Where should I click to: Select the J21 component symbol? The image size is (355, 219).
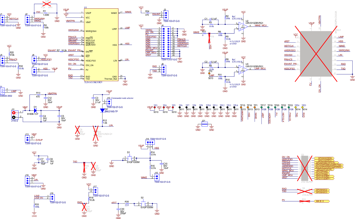click(205, 124)
